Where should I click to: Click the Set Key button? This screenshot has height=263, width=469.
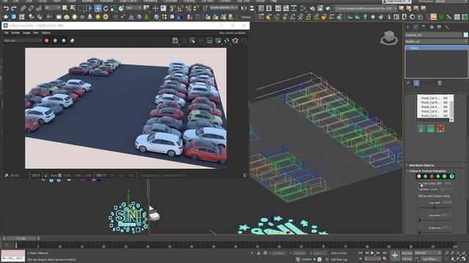pos(407,259)
